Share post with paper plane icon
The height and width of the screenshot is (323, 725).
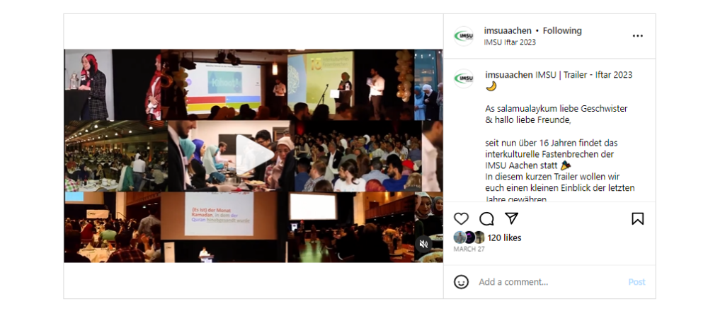(x=511, y=218)
